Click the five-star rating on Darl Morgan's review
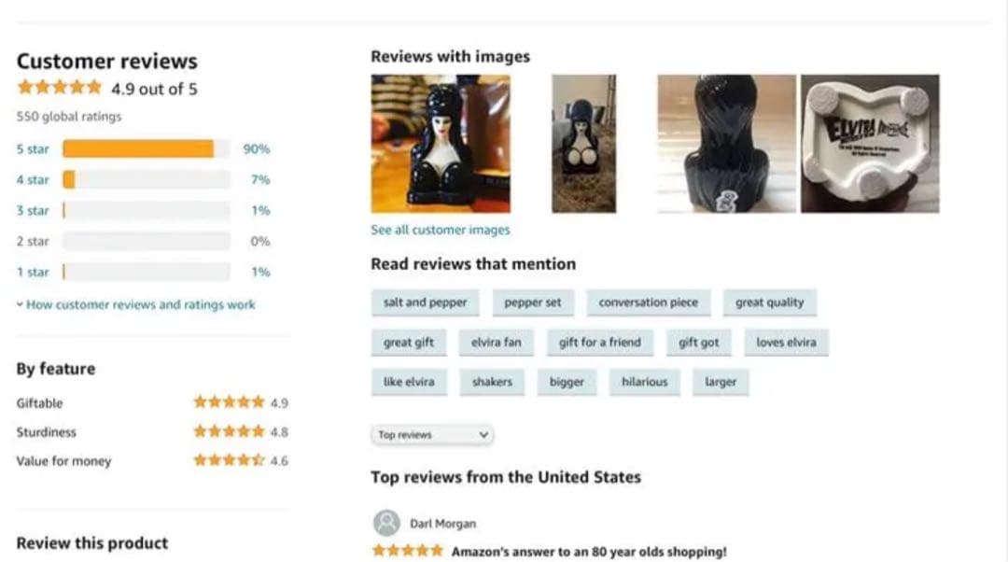The height and width of the screenshot is (562, 1008). point(408,551)
